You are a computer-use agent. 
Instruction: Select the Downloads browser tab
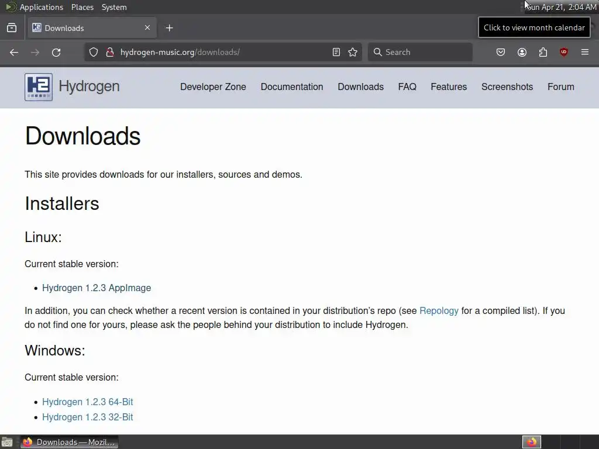pyautogui.click(x=92, y=28)
